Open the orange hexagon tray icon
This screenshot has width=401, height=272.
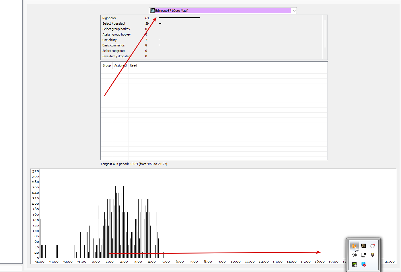tap(354, 246)
